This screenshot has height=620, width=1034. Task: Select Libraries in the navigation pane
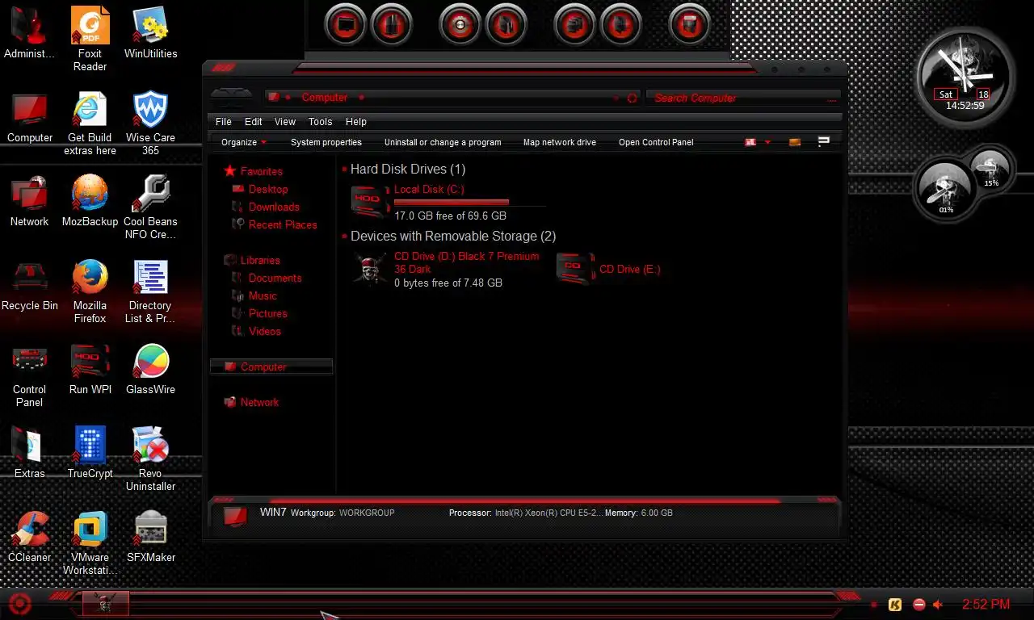point(251,260)
